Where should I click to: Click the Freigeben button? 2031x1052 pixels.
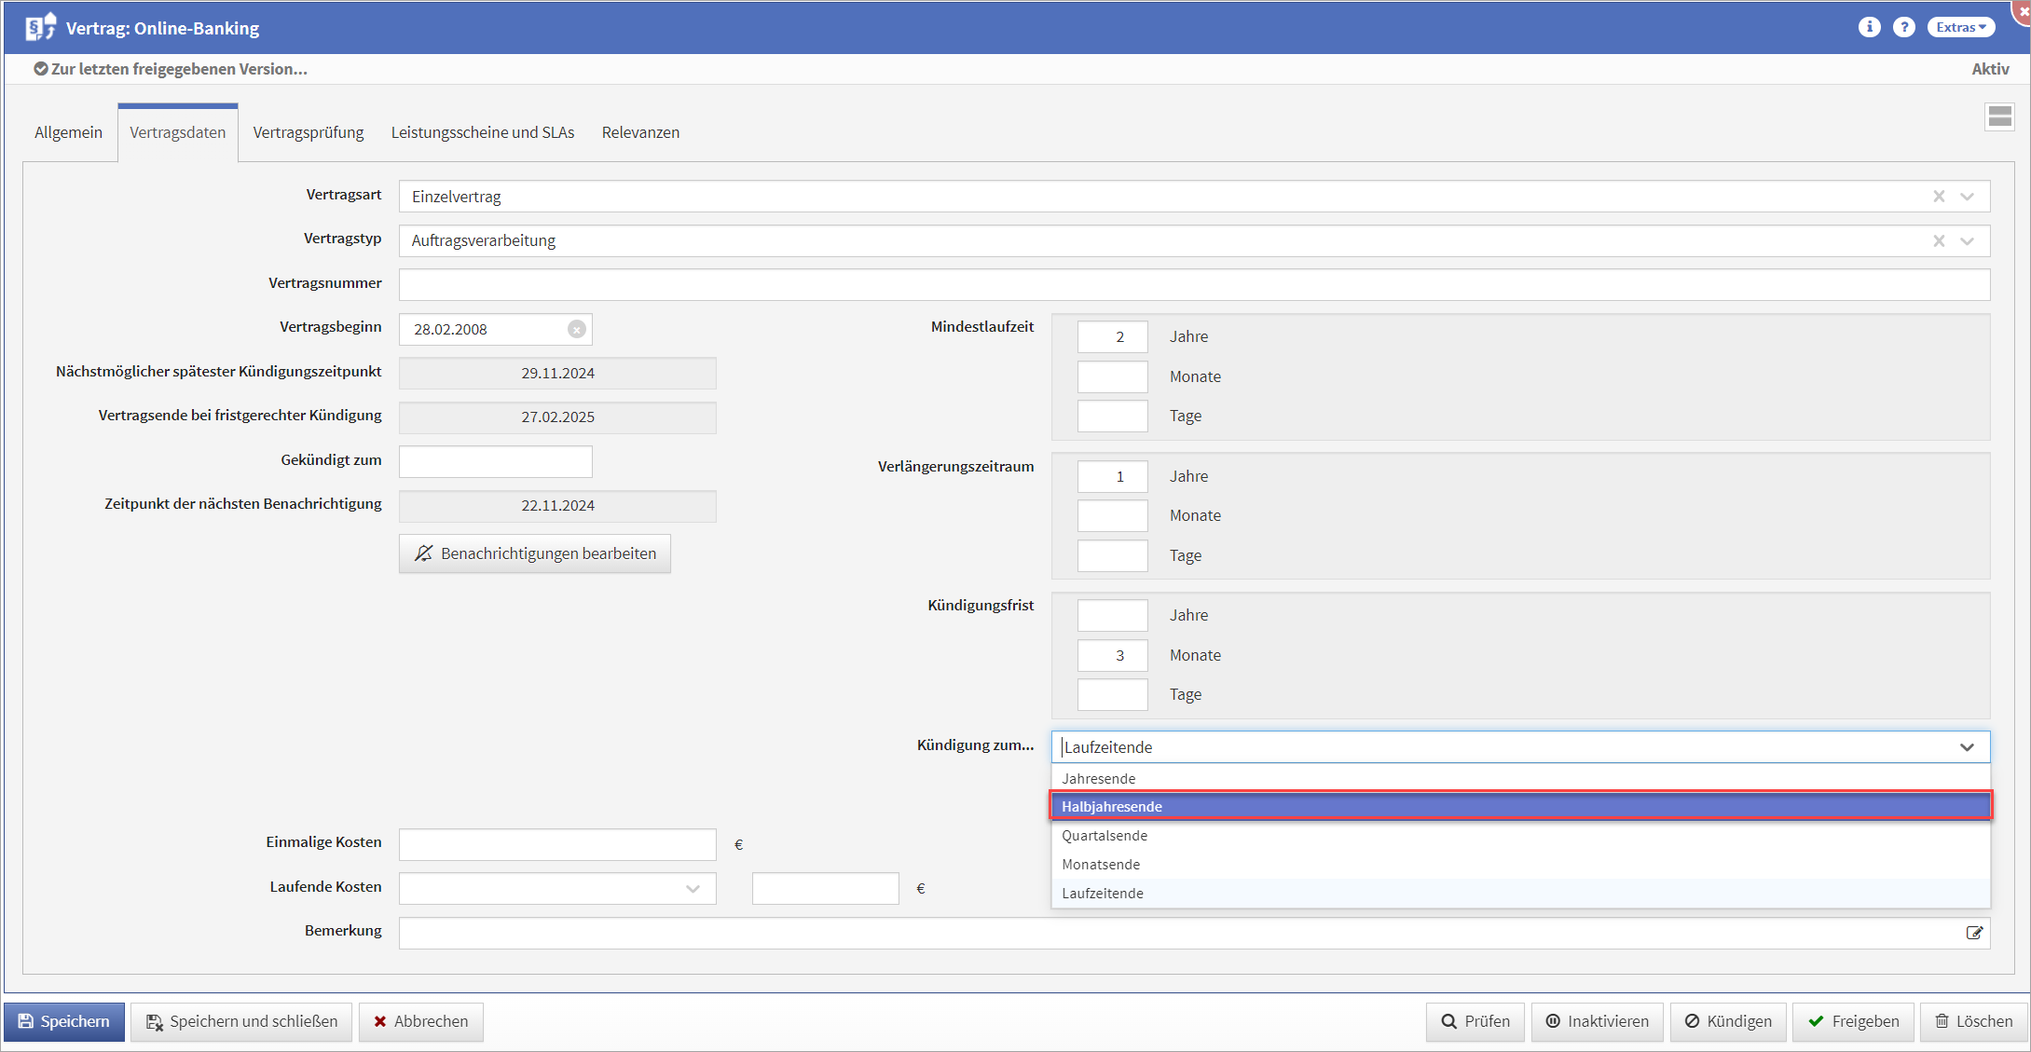point(1853,1021)
